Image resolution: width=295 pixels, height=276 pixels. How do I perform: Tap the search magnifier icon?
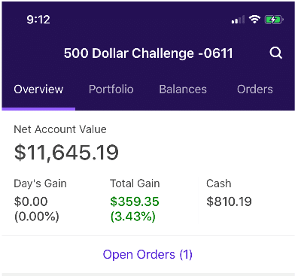coord(275,53)
